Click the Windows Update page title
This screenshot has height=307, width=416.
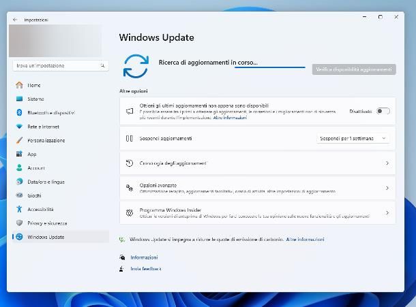[157, 37]
